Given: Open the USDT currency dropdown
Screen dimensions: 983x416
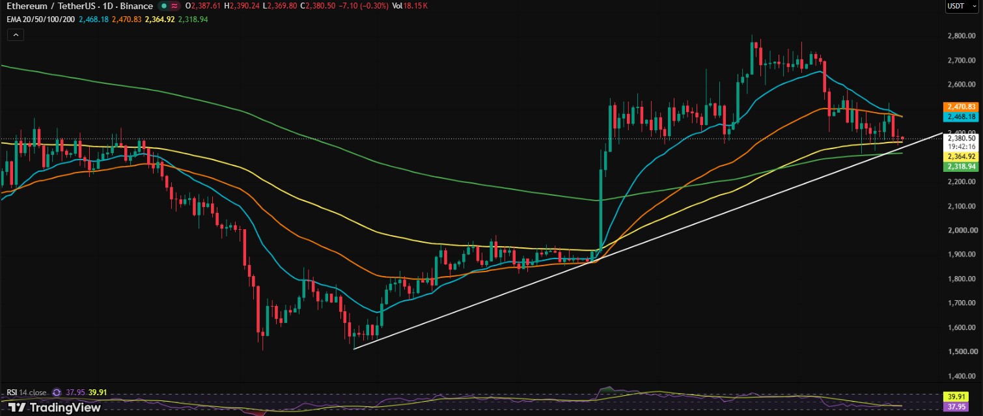Looking at the screenshot, I should (x=960, y=7).
